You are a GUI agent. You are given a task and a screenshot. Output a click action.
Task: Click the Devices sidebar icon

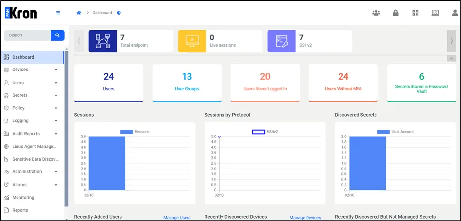(x=6, y=70)
